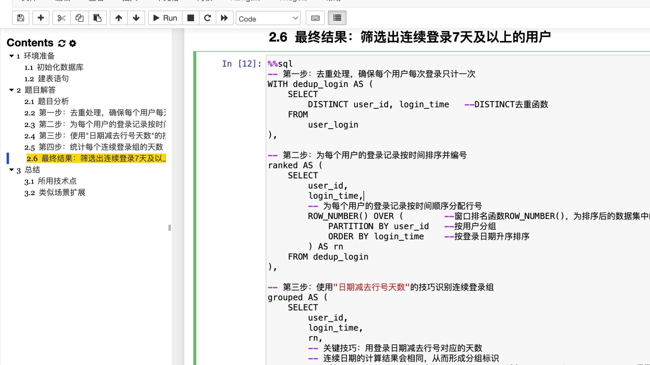Open the Code cell type dropdown
Screen dimensions: 650x365
[x=268, y=19]
